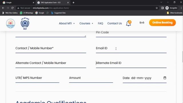
Task: Open the Google bookmark in the bookmarks bar
Action: pyautogui.click(x=40, y=13)
